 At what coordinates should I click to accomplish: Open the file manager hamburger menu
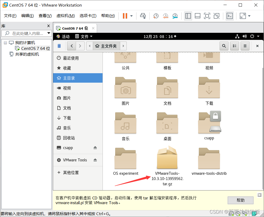pos(245,46)
